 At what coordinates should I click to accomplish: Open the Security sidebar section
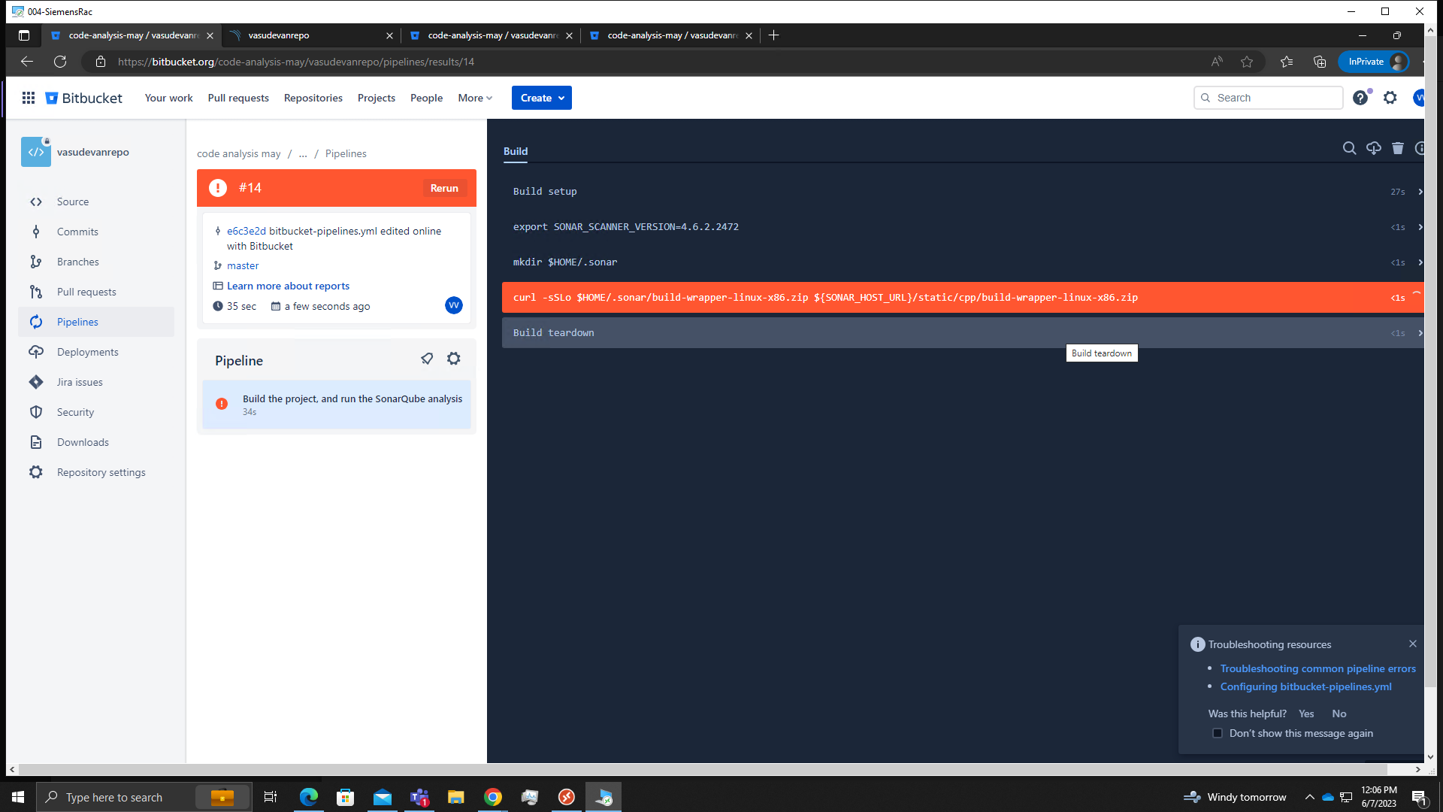[76, 412]
